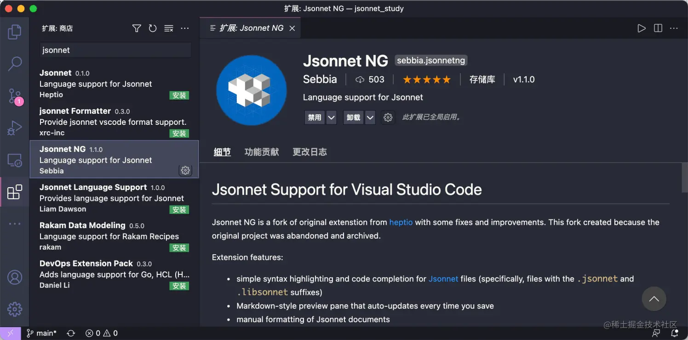688x340 pixels.
Task: Clear extension search results icon
Action: click(169, 28)
